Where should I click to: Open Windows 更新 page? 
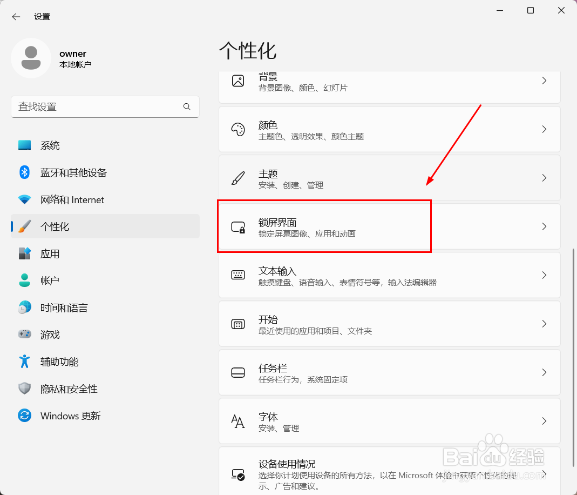coord(70,416)
